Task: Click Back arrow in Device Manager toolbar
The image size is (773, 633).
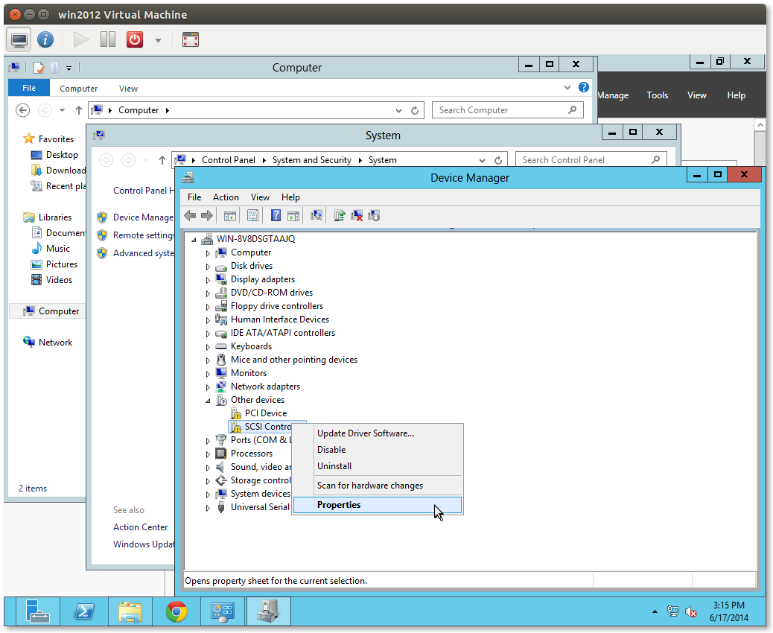Action: [190, 215]
